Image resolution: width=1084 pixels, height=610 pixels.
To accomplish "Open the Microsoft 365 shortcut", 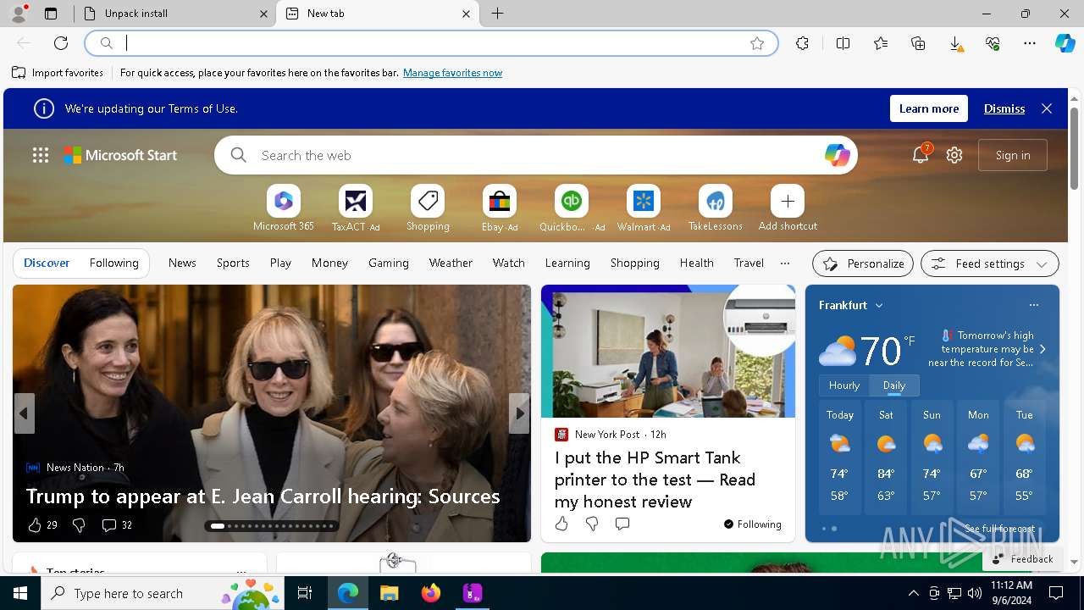I will pos(284,208).
